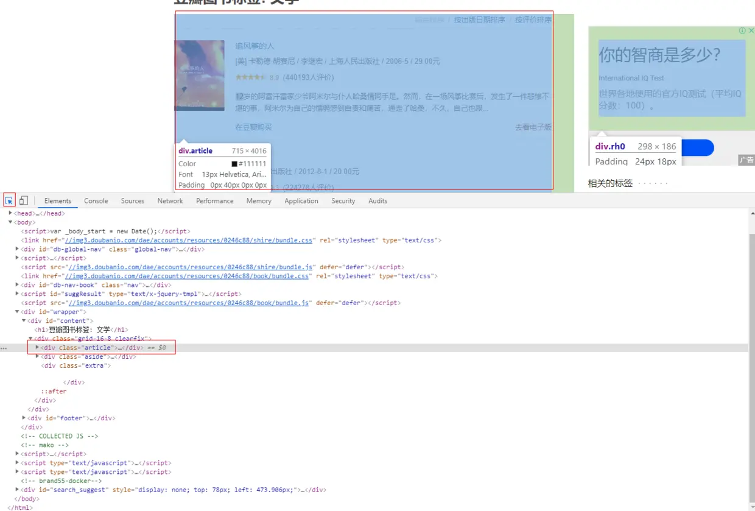The height and width of the screenshot is (511, 755).
Task: Open the Application panel
Action: pyautogui.click(x=301, y=200)
